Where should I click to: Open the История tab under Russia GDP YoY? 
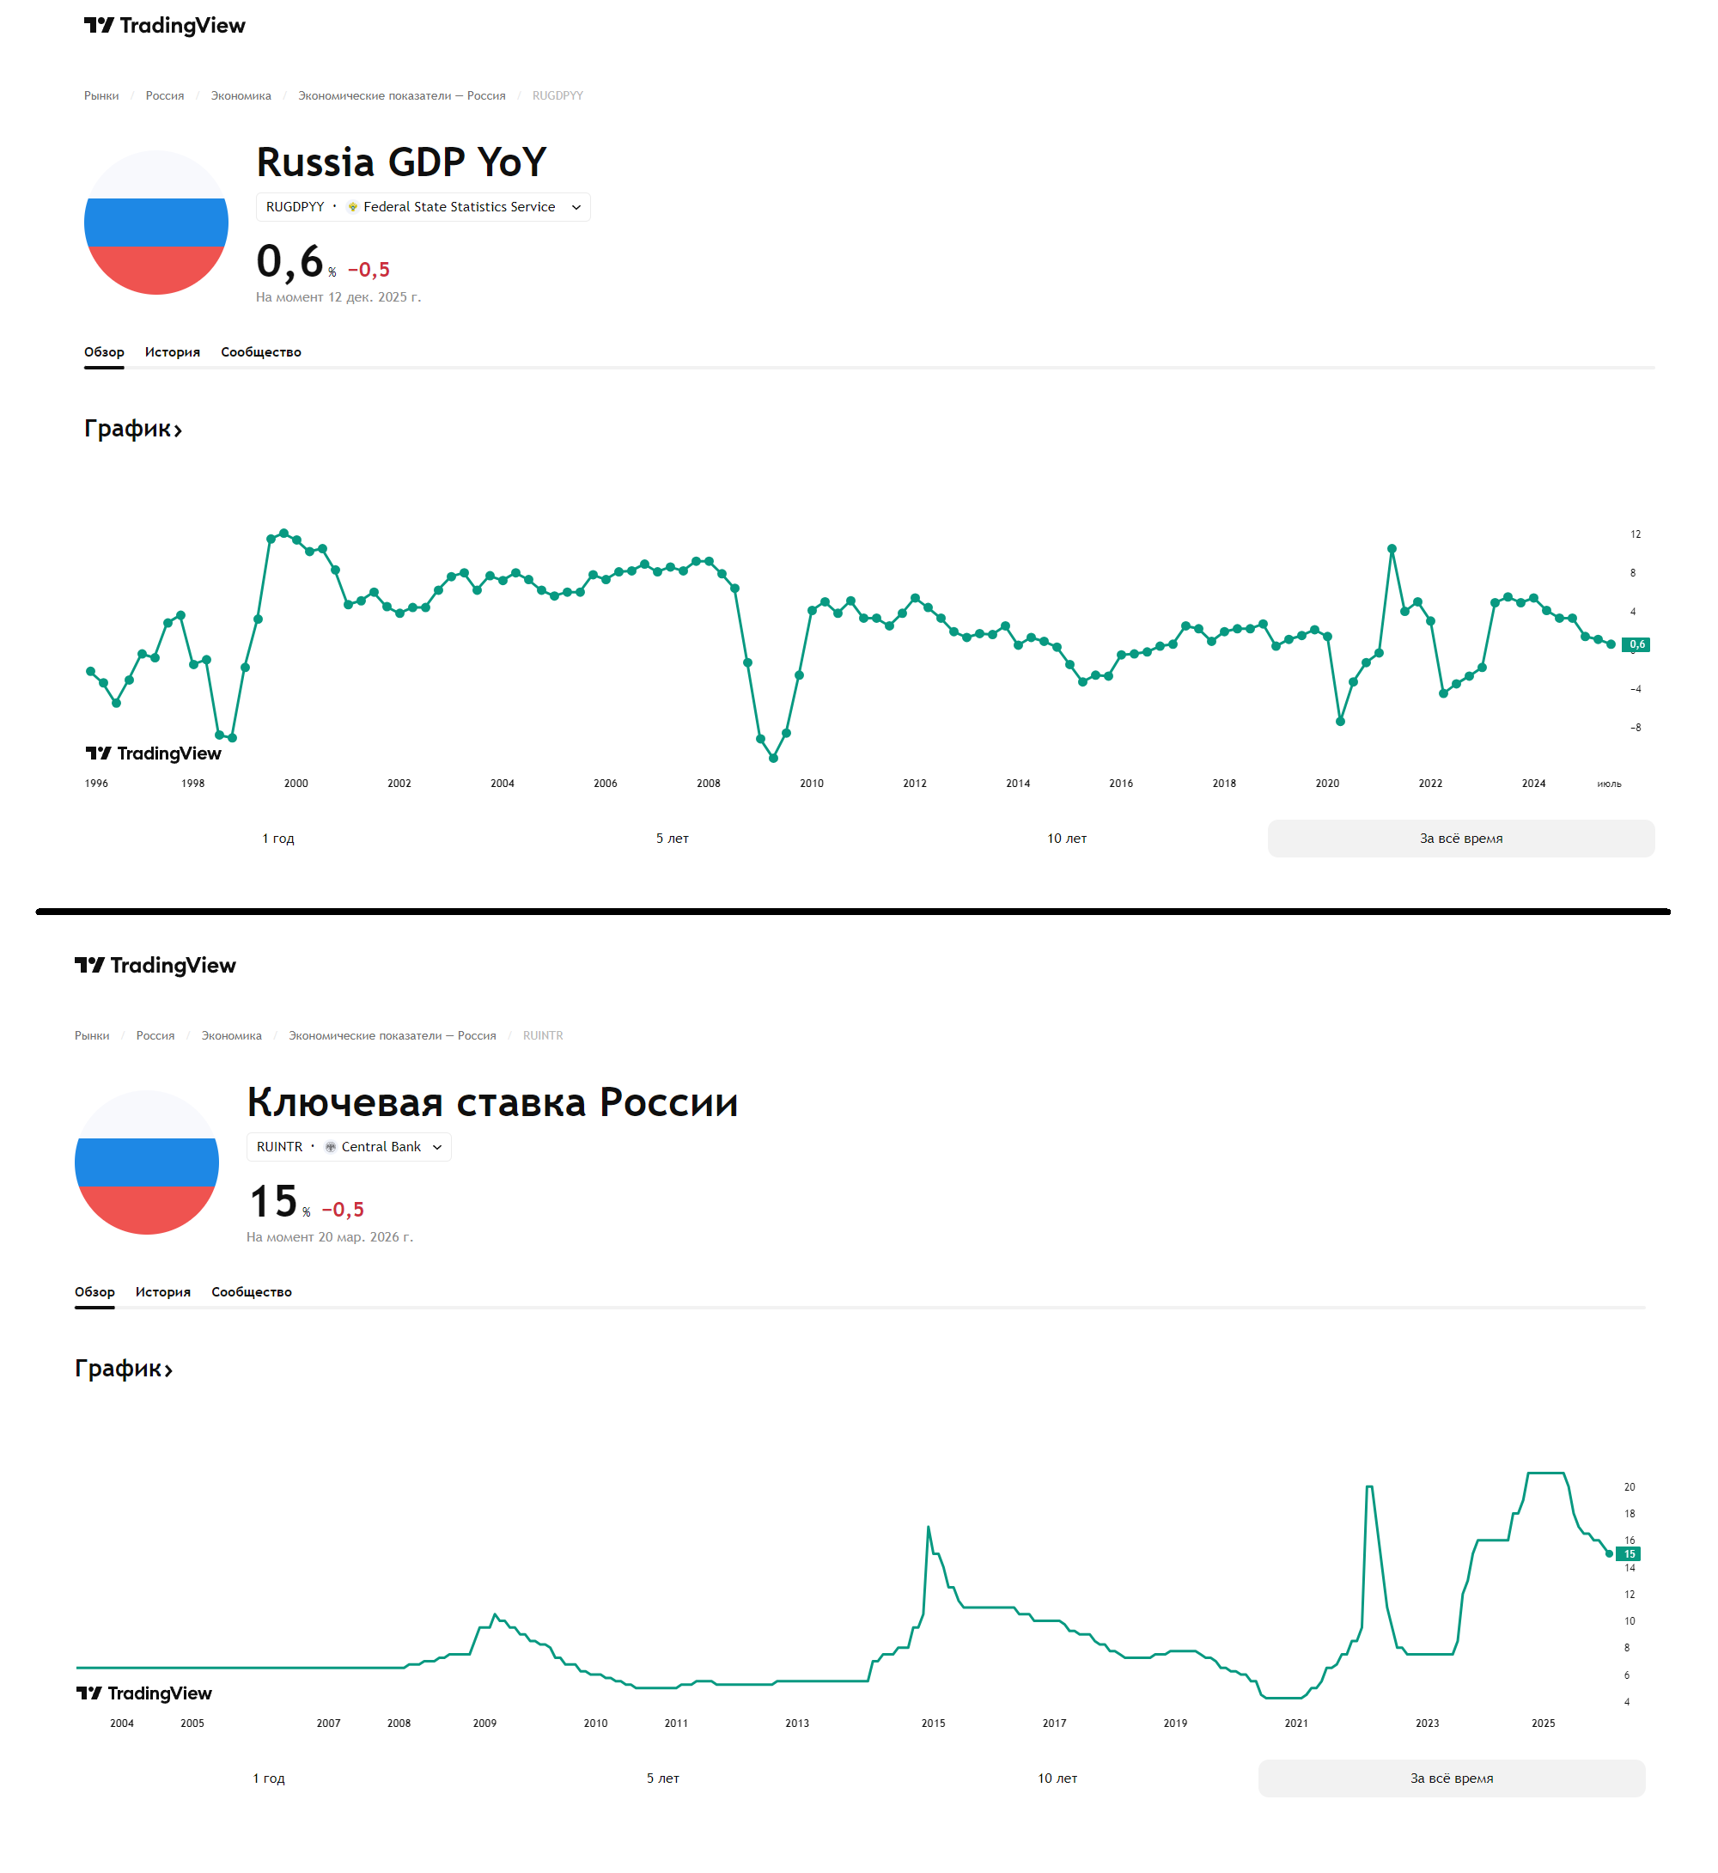172,352
